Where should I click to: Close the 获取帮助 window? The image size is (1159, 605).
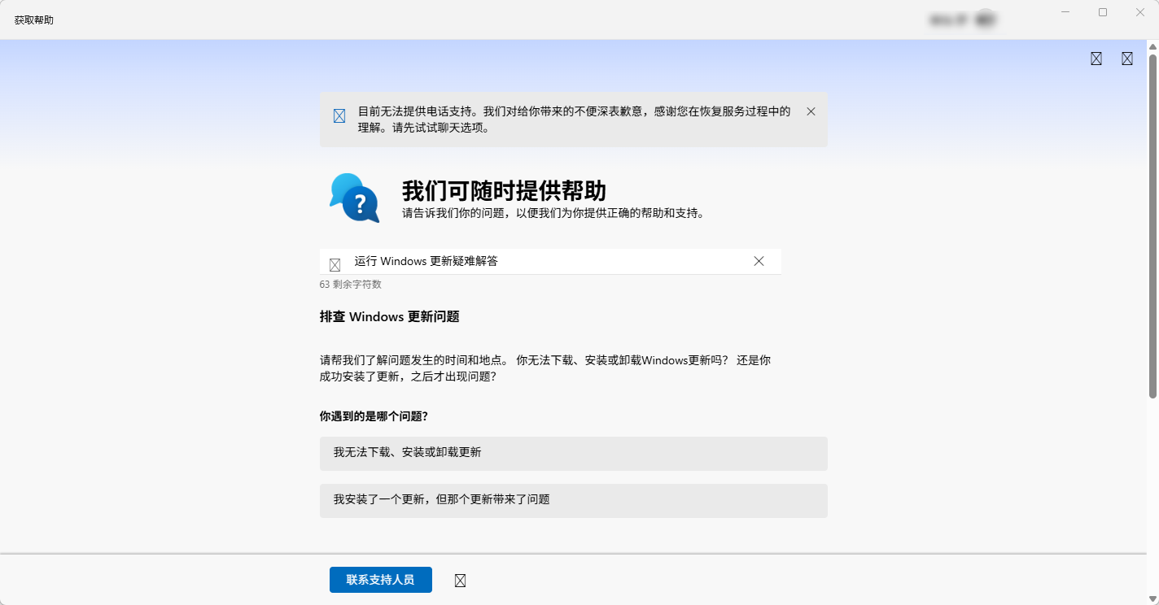[x=1140, y=12]
